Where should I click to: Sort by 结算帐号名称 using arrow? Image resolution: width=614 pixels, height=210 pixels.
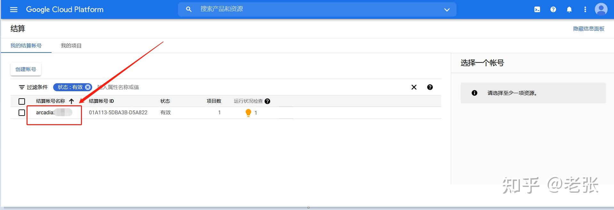pyautogui.click(x=71, y=101)
